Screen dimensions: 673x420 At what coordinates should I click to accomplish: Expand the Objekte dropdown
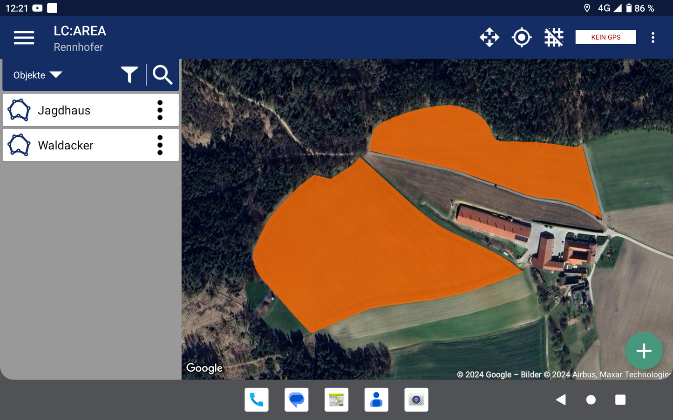click(x=38, y=75)
